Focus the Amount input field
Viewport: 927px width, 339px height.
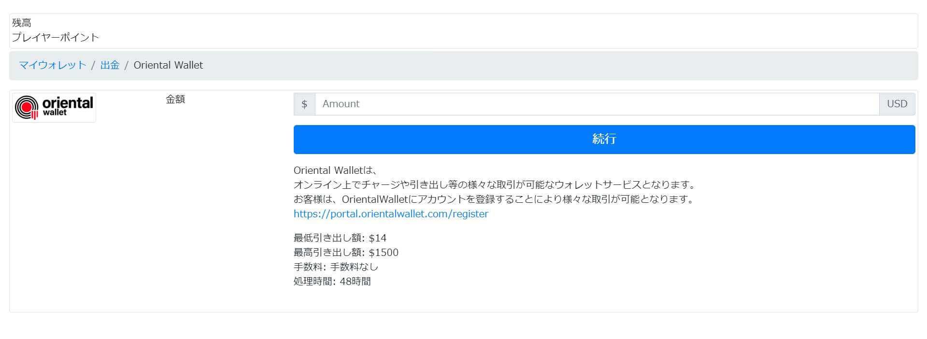pyautogui.click(x=597, y=104)
